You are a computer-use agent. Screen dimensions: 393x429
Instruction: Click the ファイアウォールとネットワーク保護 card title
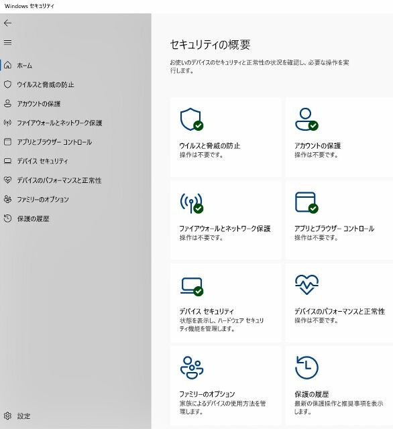tap(225, 229)
